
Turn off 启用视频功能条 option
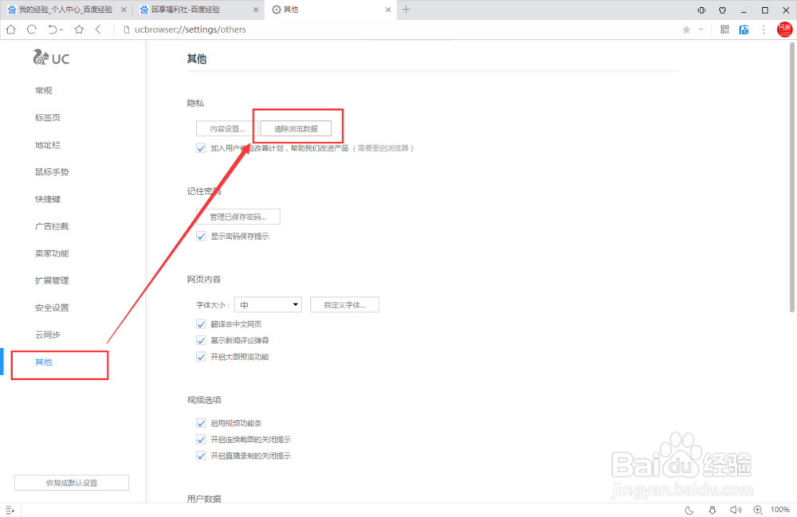point(201,423)
